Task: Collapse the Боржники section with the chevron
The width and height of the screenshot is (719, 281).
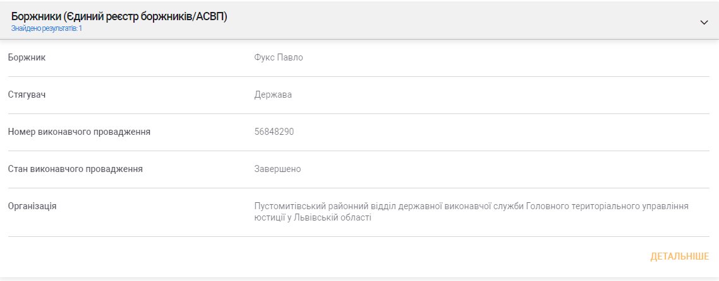Action: 704,22
